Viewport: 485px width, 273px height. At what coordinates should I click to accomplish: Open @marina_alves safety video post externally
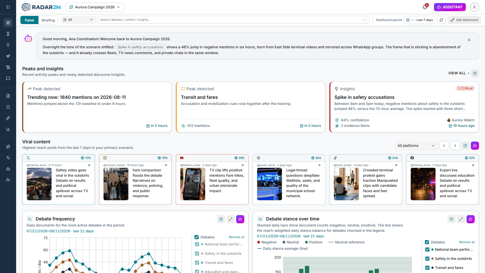tap(89, 165)
